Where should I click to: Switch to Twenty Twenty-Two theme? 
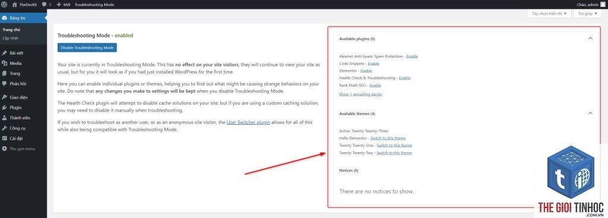pyautogui.click(x=394, y=153)
